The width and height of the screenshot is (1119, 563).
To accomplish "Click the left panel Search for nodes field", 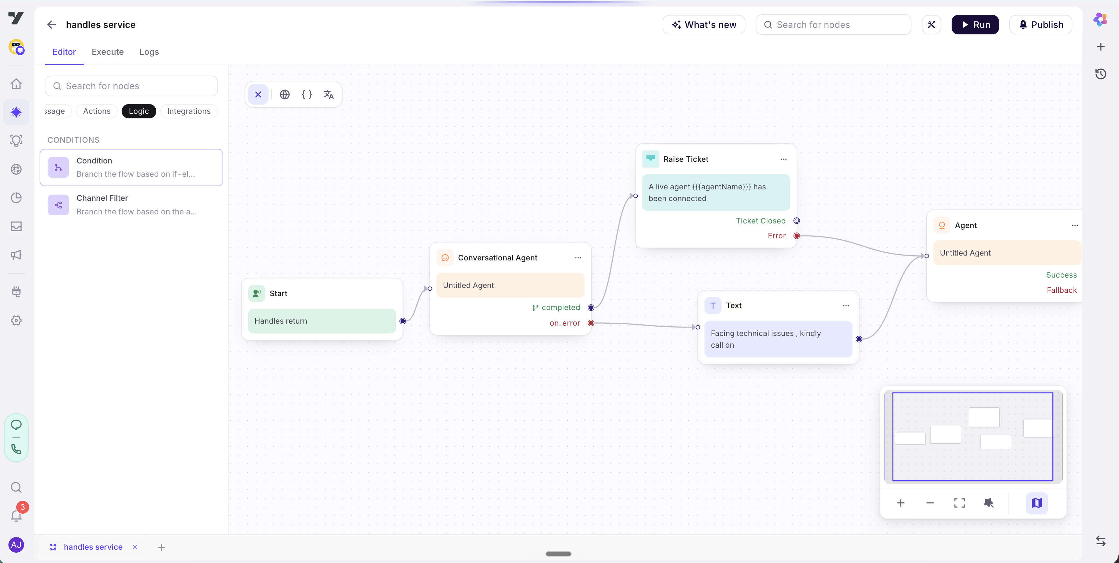I will coord(131,86).
